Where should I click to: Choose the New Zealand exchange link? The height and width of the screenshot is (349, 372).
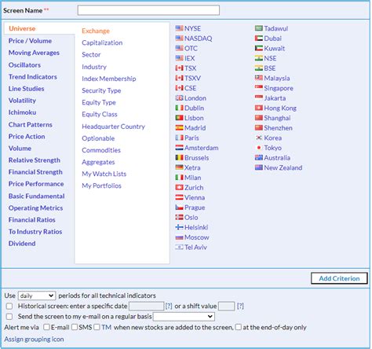[283, 167]
